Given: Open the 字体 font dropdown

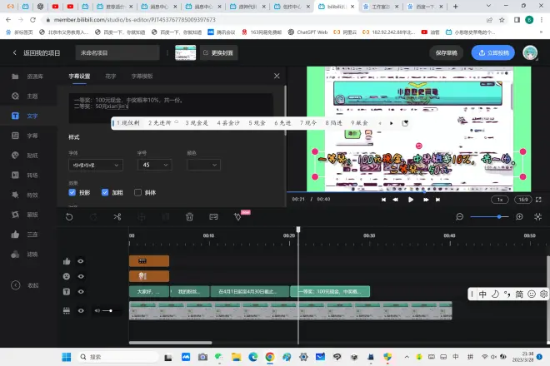Looking at the screenshot, I should coord(95,166).
